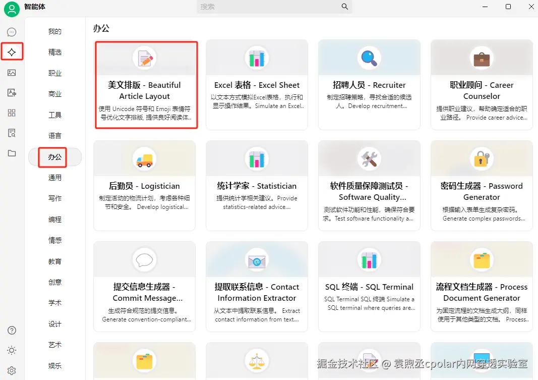Open the agents sparkle icon in sidebar
538x380 pixels.
coord(12,52)
